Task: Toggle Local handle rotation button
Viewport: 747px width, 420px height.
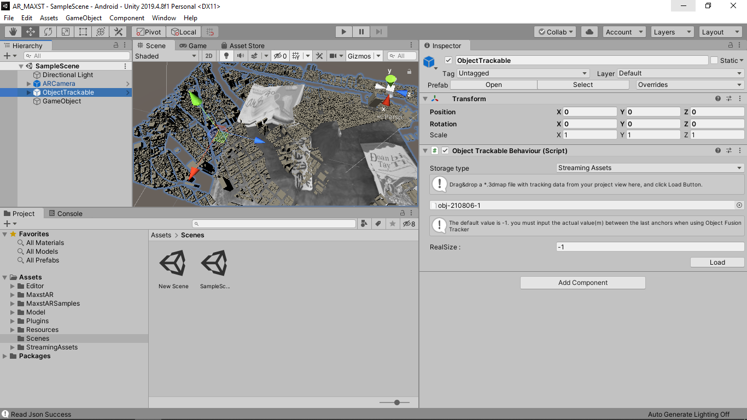Action: (x=184, y=32)
